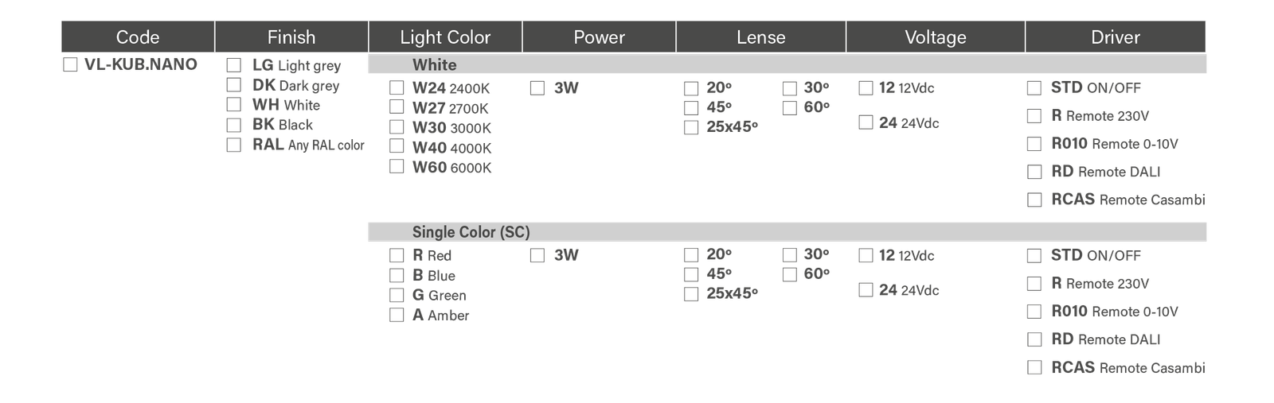Check 60° lense in the White section
The width and height of the screenshot is (1274, 403).
(790, 107)
